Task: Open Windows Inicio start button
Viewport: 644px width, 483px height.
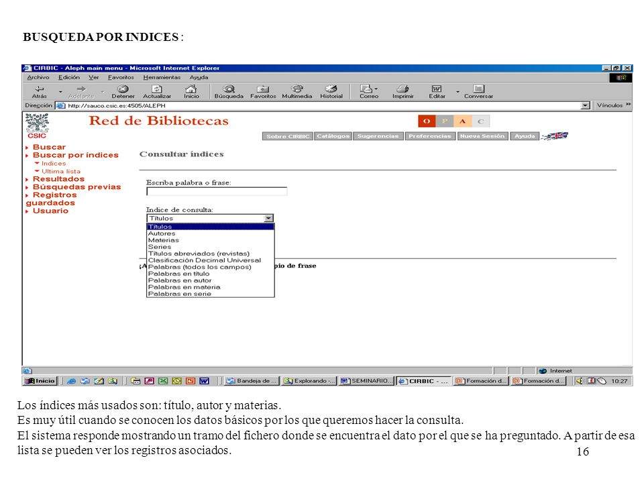Action: click(x=40, y=381)
